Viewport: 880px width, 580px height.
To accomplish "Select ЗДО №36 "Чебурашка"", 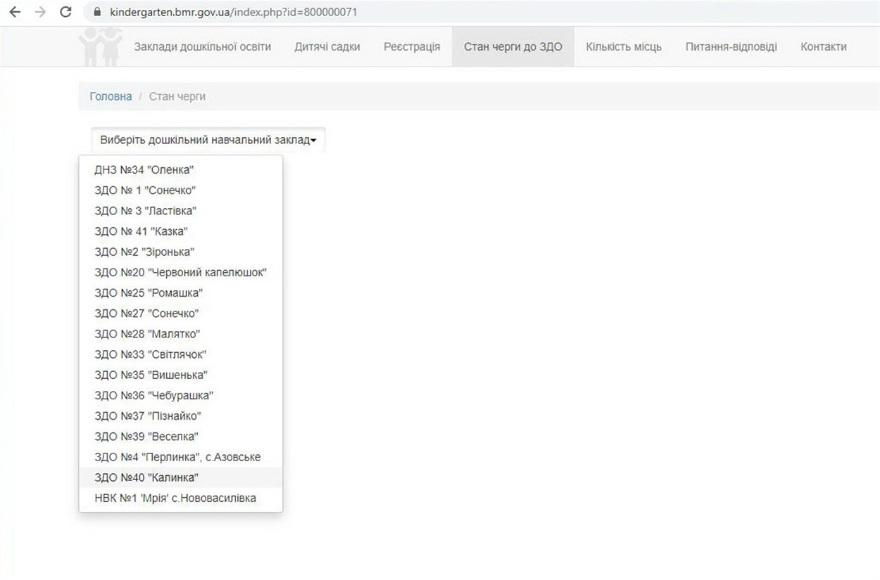I will tap(180, 395).
